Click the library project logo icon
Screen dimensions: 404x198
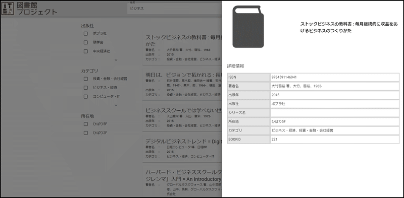[8, 8]
